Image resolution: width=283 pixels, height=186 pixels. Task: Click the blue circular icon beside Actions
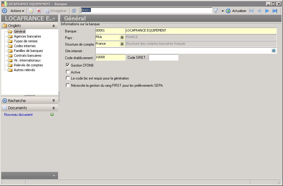pyautogui.click(x=5, y=11)
